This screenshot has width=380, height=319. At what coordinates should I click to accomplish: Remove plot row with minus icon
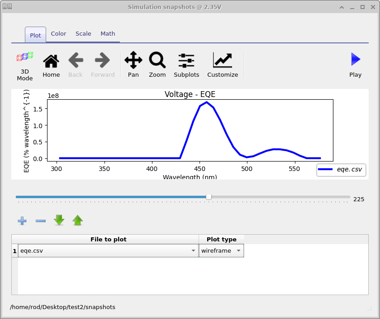click(x=41, y=221)
